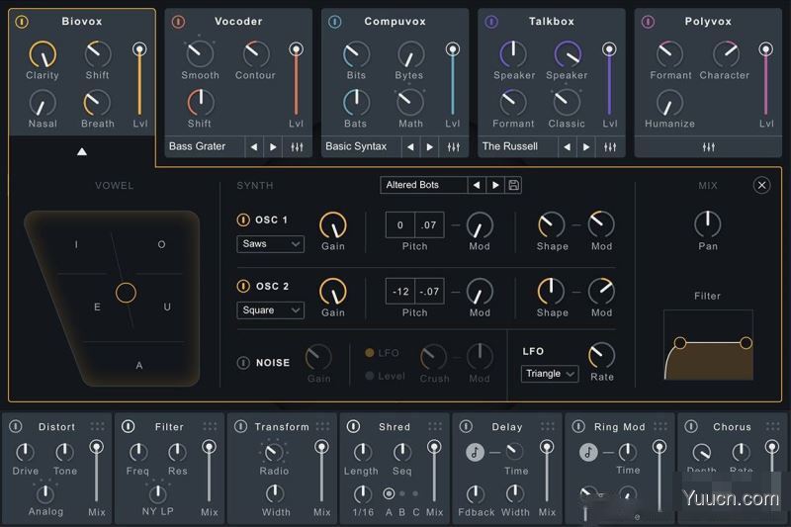Toggle the Polyvox module power button
791x527 pixels.
click(648, 22)
